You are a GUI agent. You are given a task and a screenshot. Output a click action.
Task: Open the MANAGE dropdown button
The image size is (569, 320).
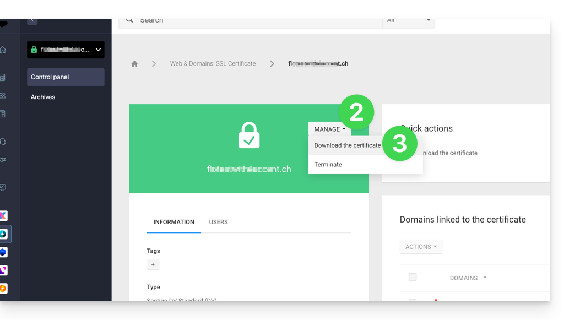click(x=329, y=129)
